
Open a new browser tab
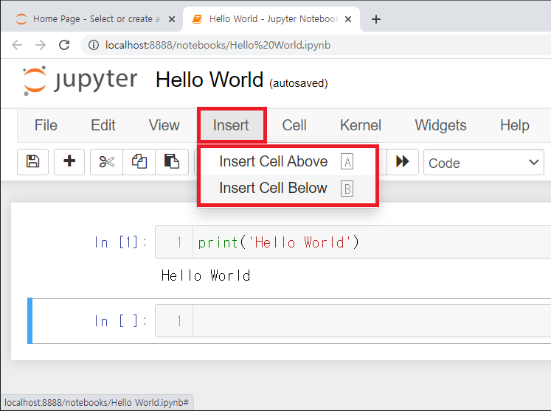pos(376,19)
